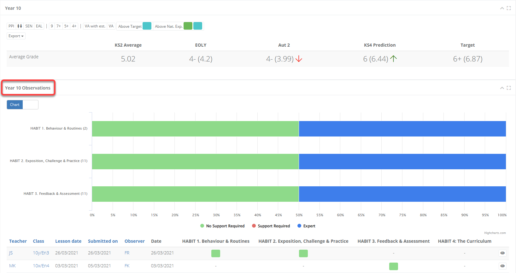Image resolution: width=516 pixels, height=273 pixels.
Task: Click the Above Nat. Exp. green swatch
Action: click(x=188, y=26)
